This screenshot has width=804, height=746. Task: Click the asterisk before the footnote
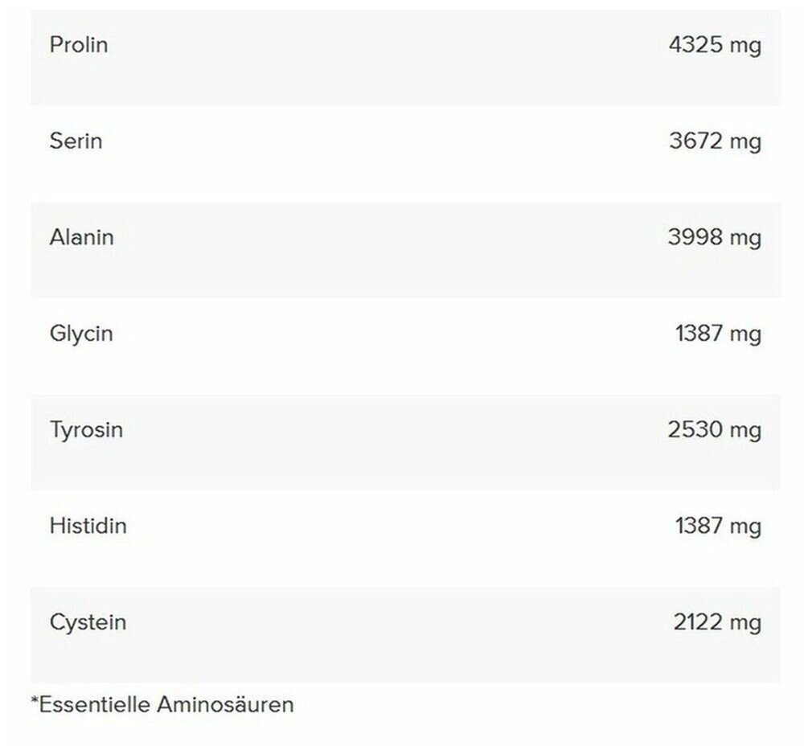[35, 702]
